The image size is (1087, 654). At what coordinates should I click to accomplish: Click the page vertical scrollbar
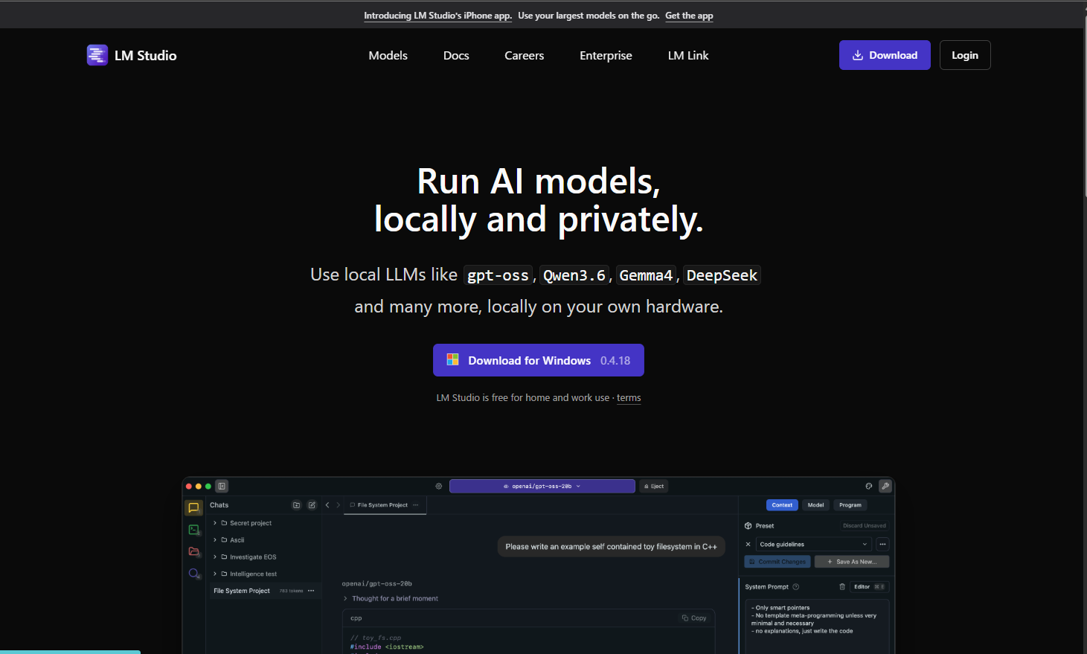coord(1084,104)
